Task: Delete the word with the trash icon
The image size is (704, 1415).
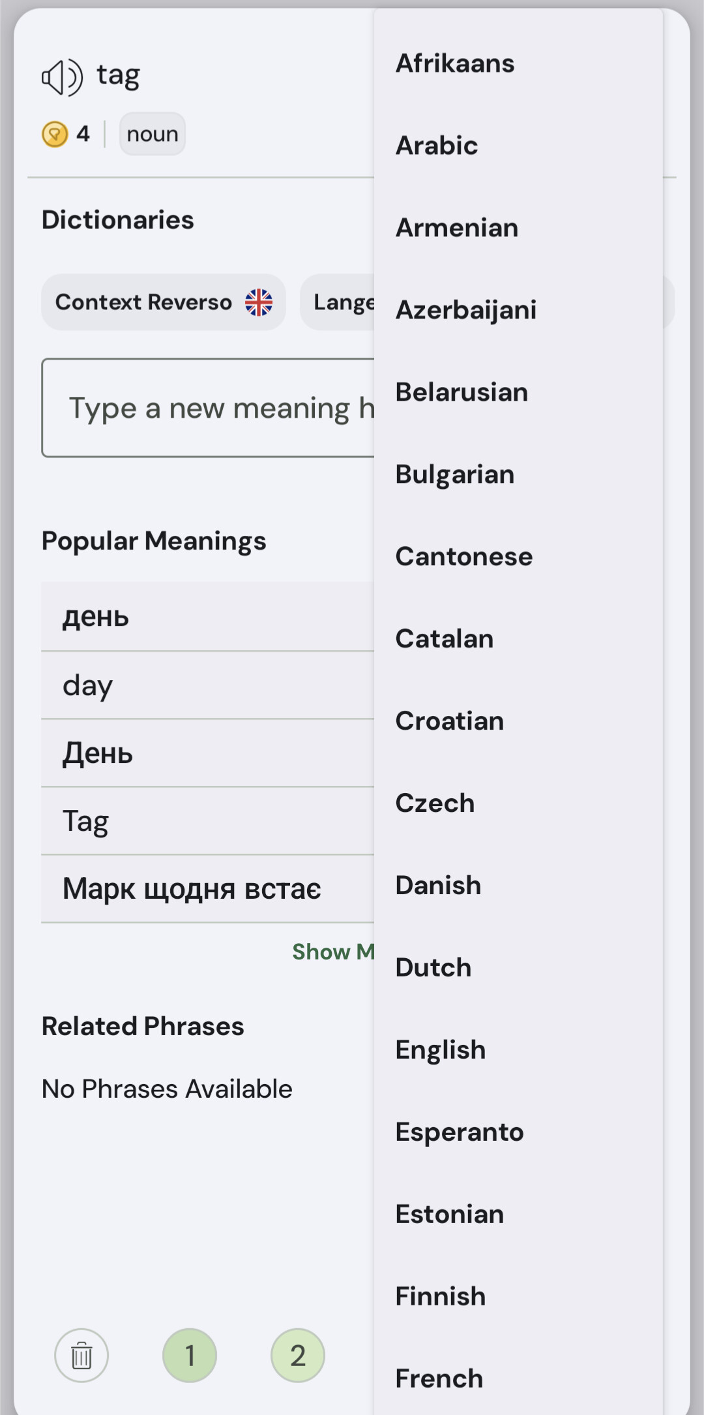Action: click(81, 1356)
